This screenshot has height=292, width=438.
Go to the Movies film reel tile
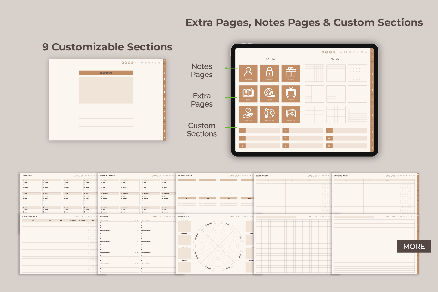(269, 94)
